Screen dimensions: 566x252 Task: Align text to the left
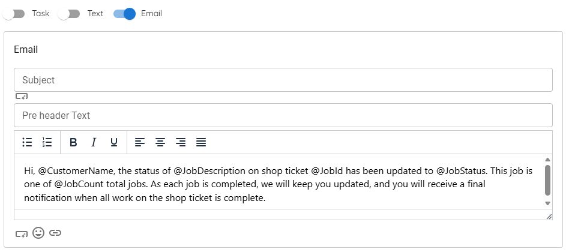pos(140,142)
